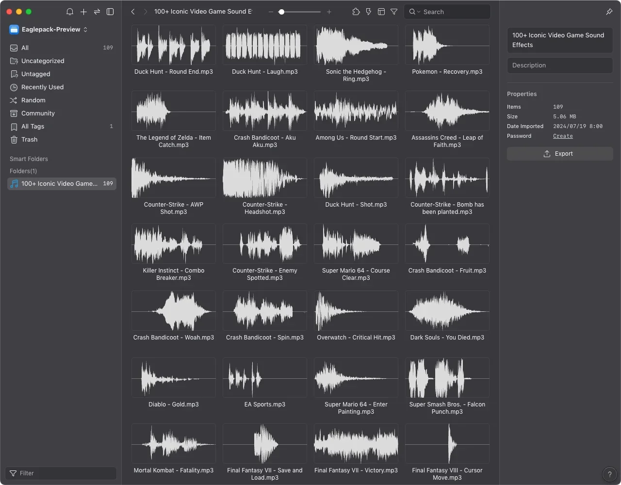Select Mortal Kombat - Fatality.mp3 waveform
This screenshot has height=485, width=621.
174,444
